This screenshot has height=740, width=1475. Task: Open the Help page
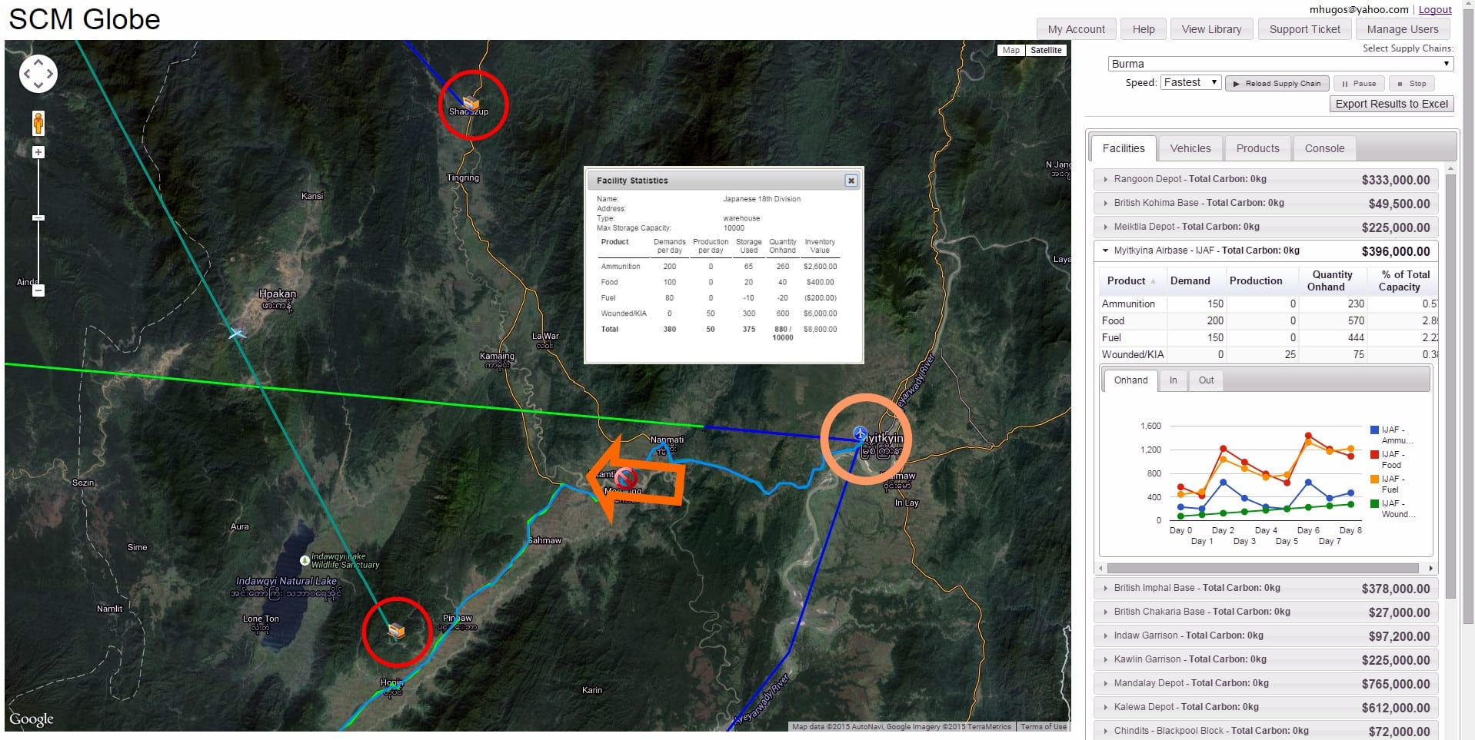[1144, 29]
